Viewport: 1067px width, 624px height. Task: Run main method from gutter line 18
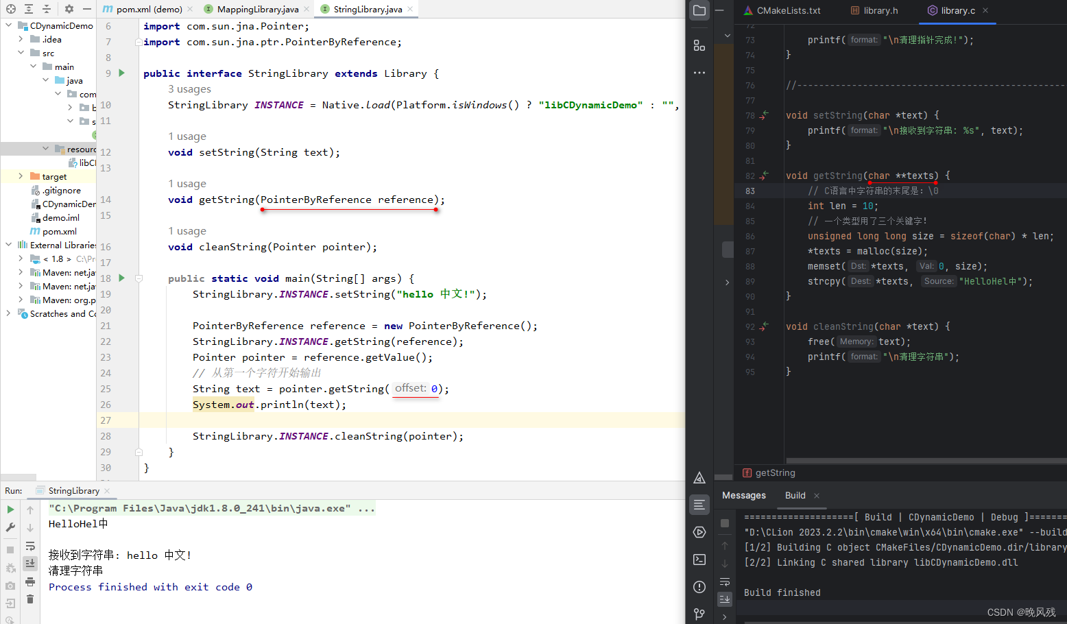tap(122, 278)
